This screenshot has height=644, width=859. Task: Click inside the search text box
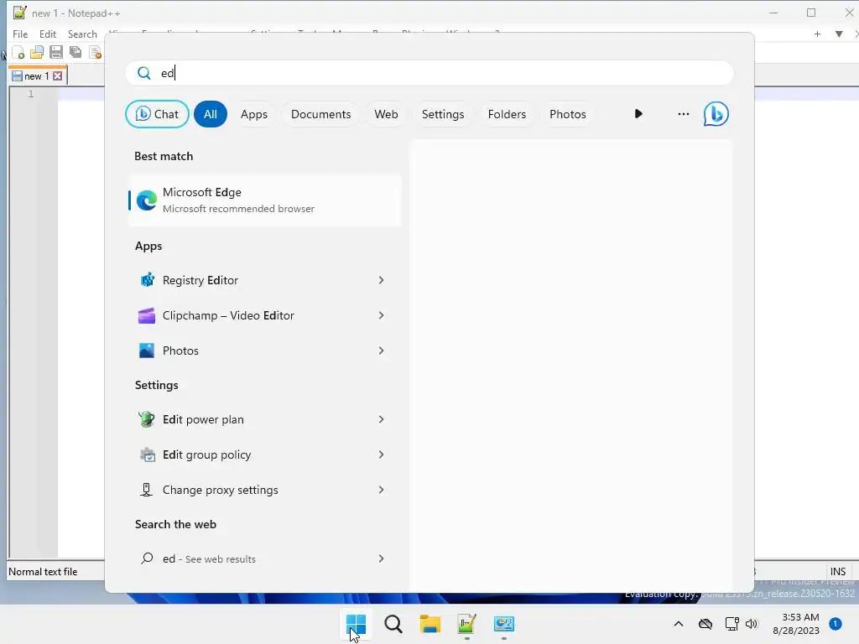[x=429, y=73]
